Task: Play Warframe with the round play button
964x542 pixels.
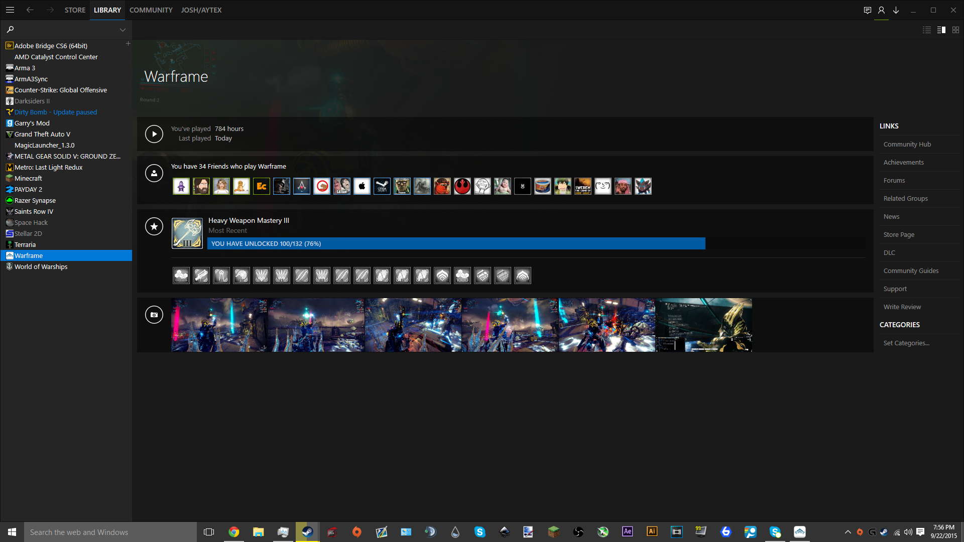Action: [154, 134]
